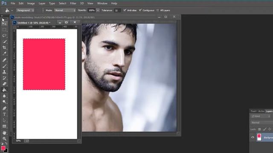The width and height of the screenshot is (273, 153).
Task: Select the Horizontal Type tool
Action: point(4,114)
